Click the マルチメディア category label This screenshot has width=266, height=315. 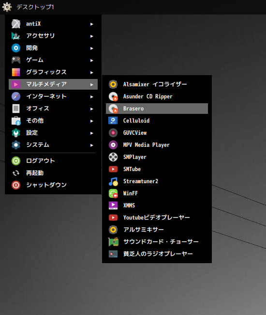click(46, 84)
